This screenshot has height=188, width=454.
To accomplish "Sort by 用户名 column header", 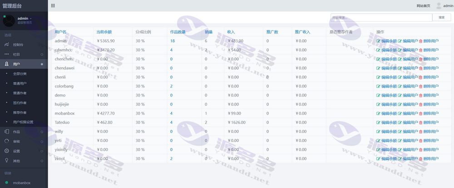I will [x=60, y=32].
